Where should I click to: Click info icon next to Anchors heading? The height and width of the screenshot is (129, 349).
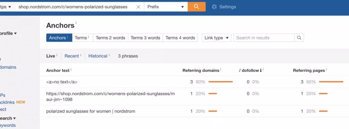[76, 23]
